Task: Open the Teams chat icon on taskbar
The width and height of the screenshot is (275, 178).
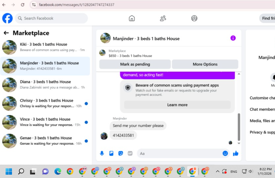Action: pos(45,171)
